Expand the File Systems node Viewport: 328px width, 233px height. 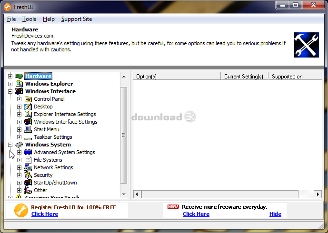(19, 160)
